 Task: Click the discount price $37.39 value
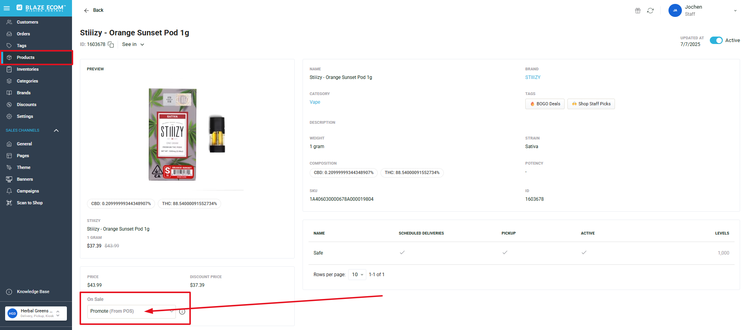tap(197, 285)
